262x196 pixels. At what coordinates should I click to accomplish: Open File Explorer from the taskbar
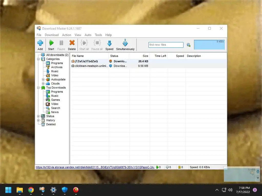tap(19, 190)
